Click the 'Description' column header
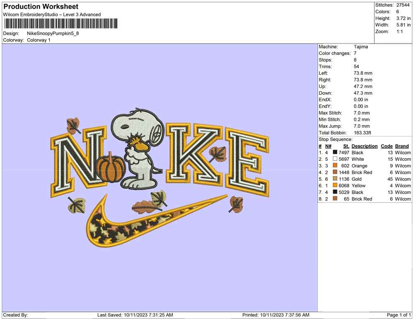This screenshot has height=319, width=414. pos(365,146)
